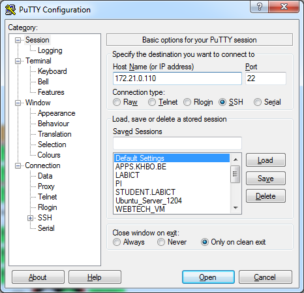Open the Keyboard settings category
Viewport: 304px width, 293px height.
(x=52, y=71)
